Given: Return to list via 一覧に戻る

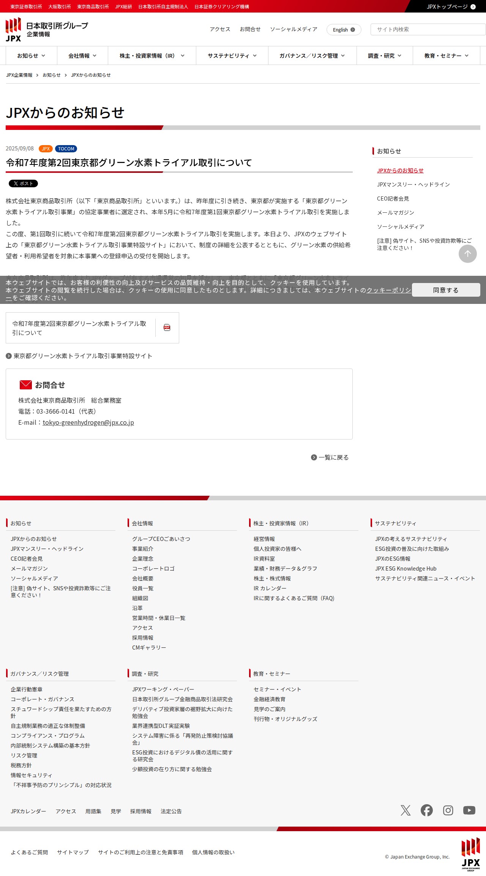Looking at the screenshot, I should [333, 457].
